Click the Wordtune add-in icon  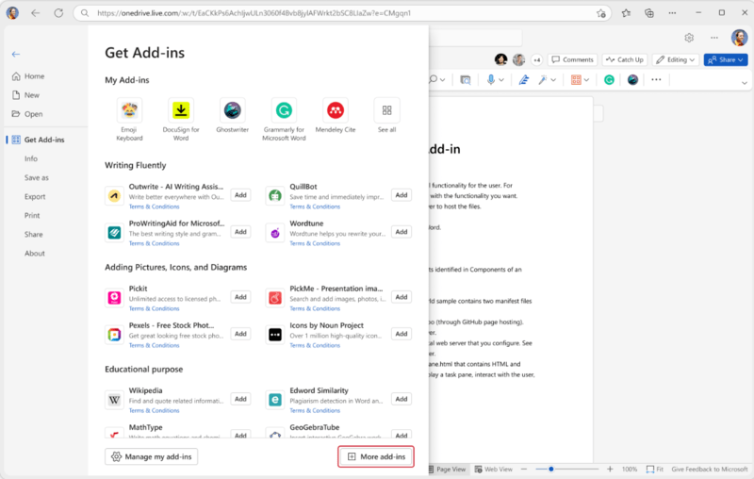(275, 233)
